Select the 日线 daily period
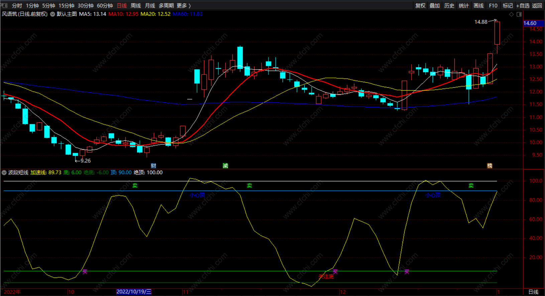This screenshot has height=296, width=545. tap(122, 6)
